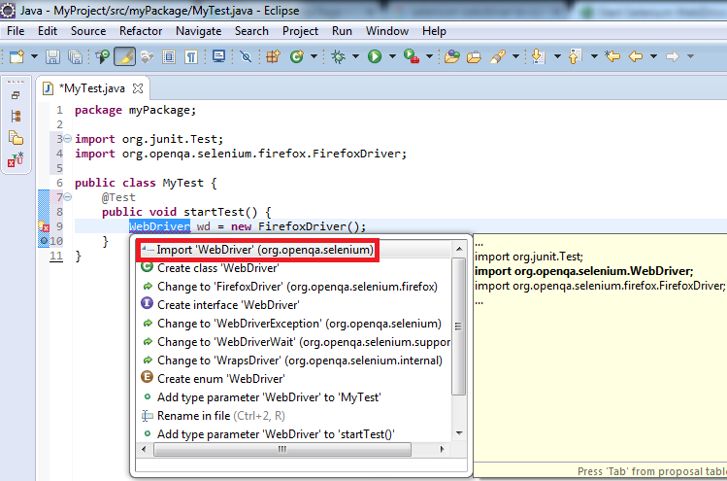
Task: Open dropdown next to Next Annotation icon
Action: [x=557, y=56]
